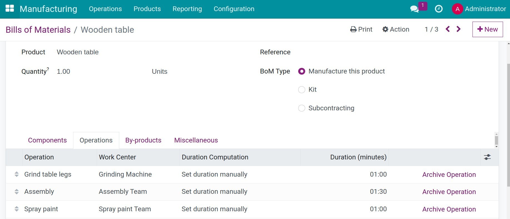This screenshot has width=510, height=219.
Task: Switch to the Components tab
Action: pyautogui.click(x=47, y=140)
